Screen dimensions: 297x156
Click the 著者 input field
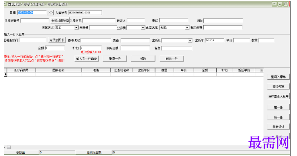[x=135, y=40]
